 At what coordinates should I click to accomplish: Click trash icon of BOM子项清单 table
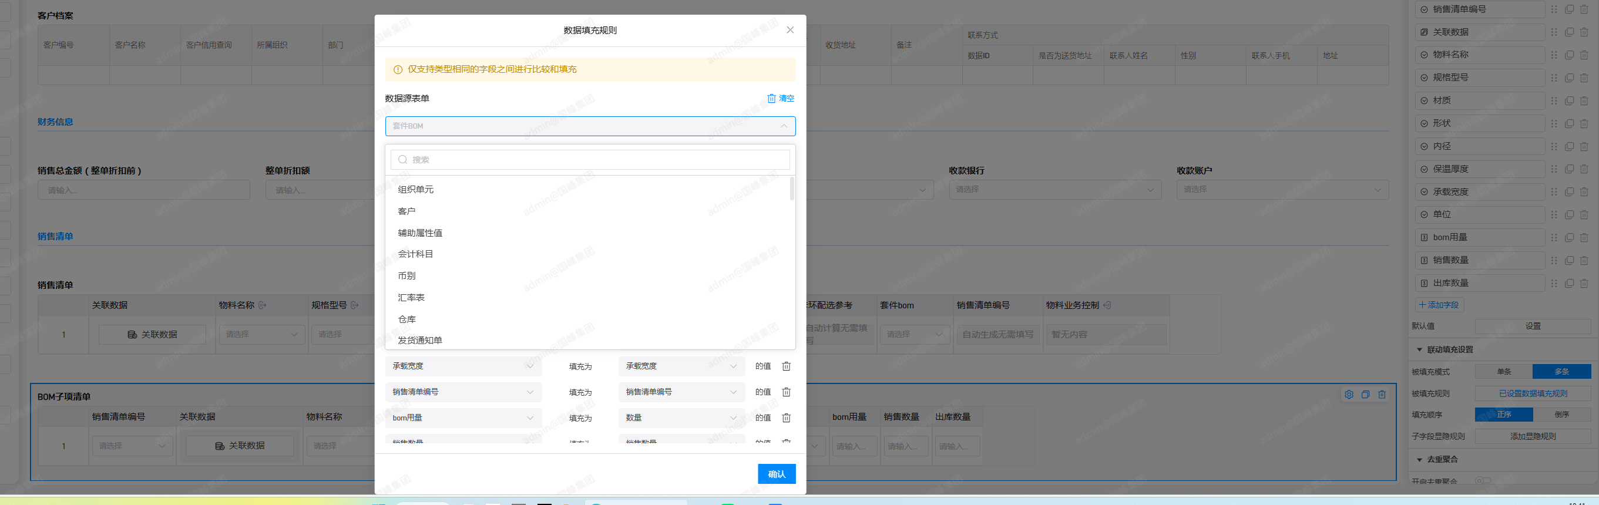tap(1382, 395)
